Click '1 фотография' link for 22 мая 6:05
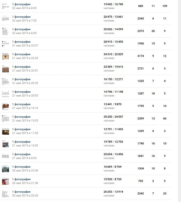This screenshot has width=181, height=202. click(21, 29)
